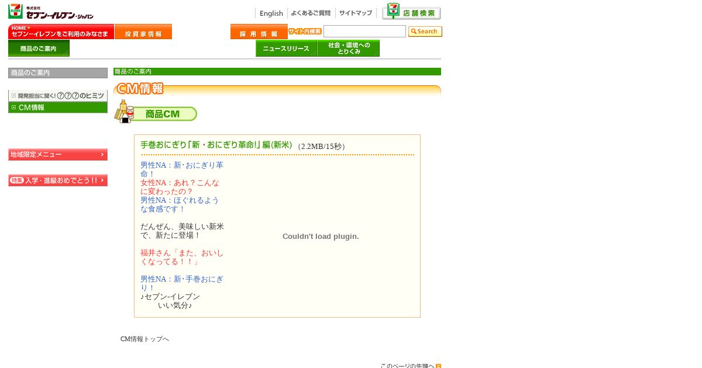This screenshot has height=368, width=702.
Task: Open the 投資家情報 tab
Action: [143, 32]
